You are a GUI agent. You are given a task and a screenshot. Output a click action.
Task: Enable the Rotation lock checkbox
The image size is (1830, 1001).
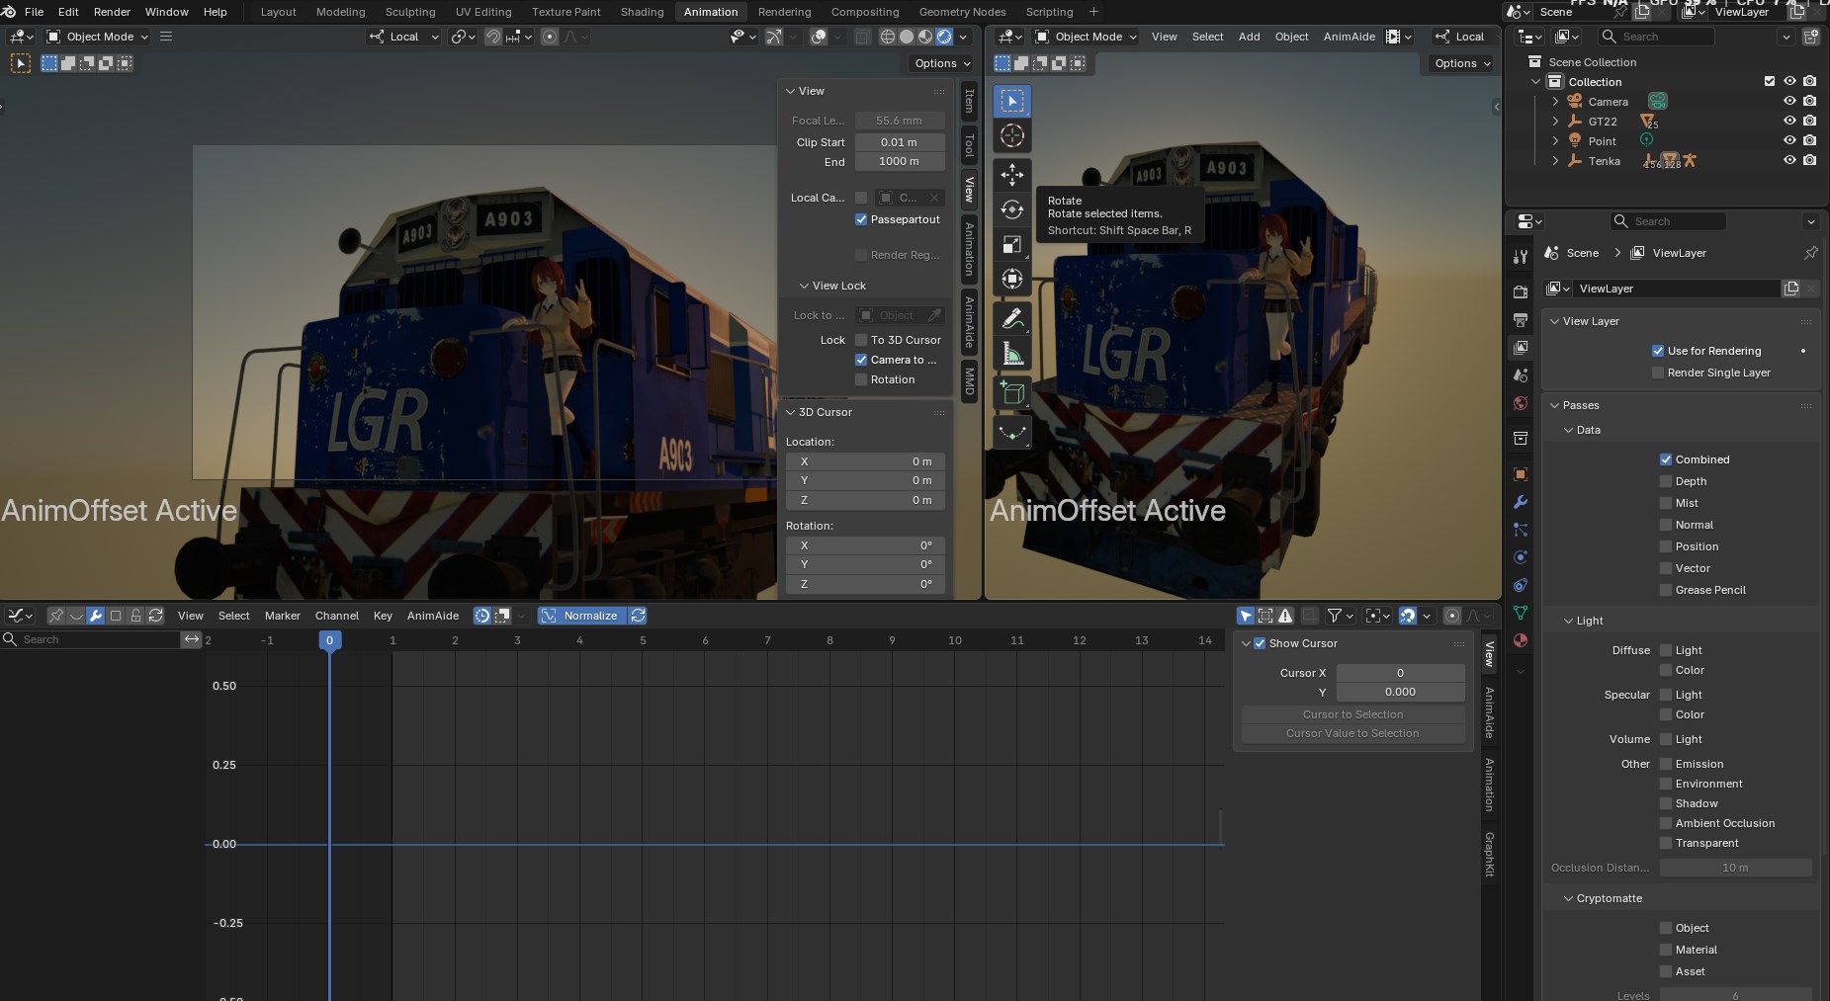[x=861, y=379]
